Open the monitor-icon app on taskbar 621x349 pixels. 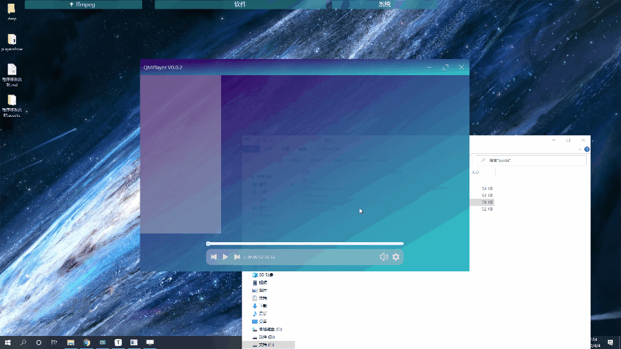[150, 342]
